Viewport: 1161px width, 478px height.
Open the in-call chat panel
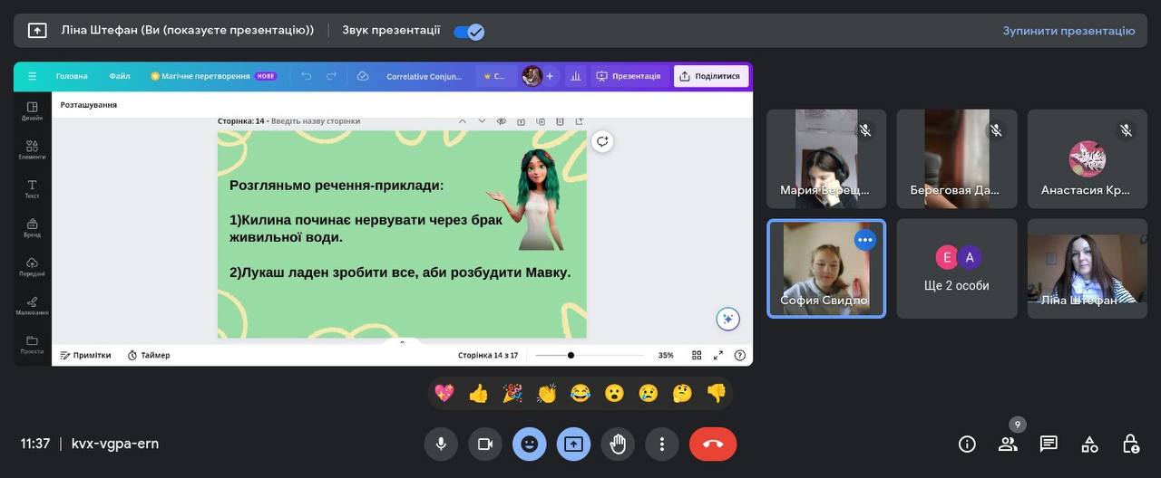[x=1049, y=444]
